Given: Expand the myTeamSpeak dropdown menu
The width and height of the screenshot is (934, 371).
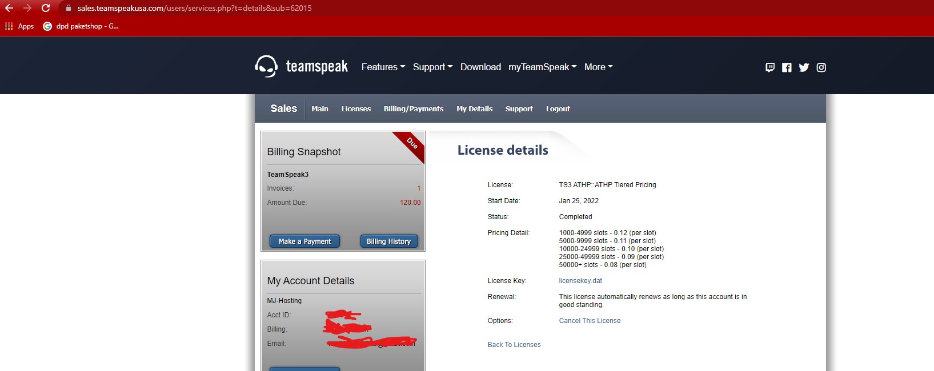Looking at the screenshot, I should click(542, 67).
